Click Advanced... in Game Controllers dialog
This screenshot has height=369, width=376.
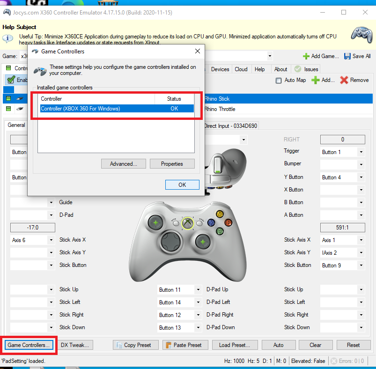coord(124,164)
